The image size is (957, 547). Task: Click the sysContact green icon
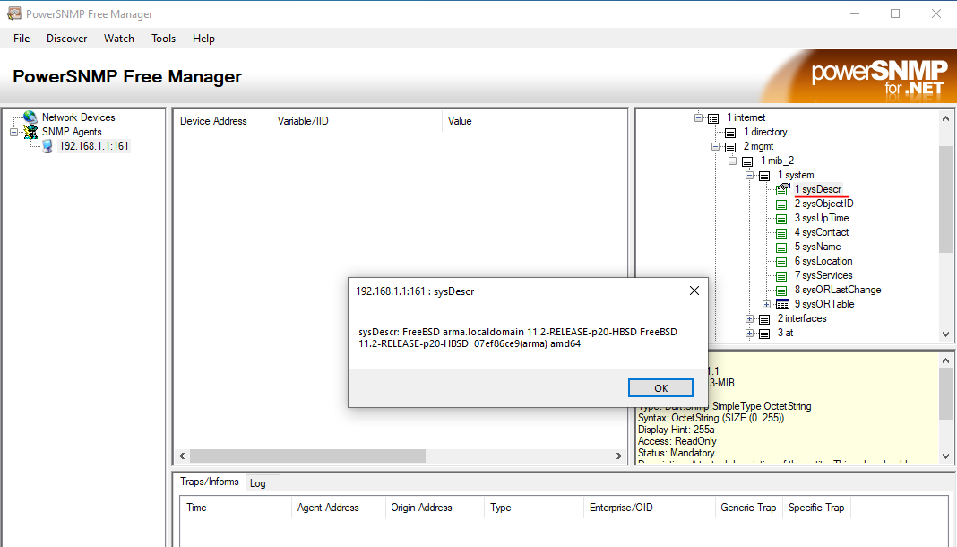(781, 233)
